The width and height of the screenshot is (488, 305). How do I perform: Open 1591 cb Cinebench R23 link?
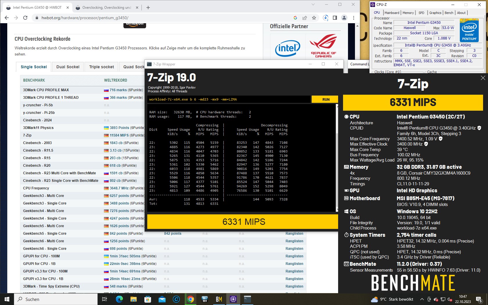(x=116, y=173)
